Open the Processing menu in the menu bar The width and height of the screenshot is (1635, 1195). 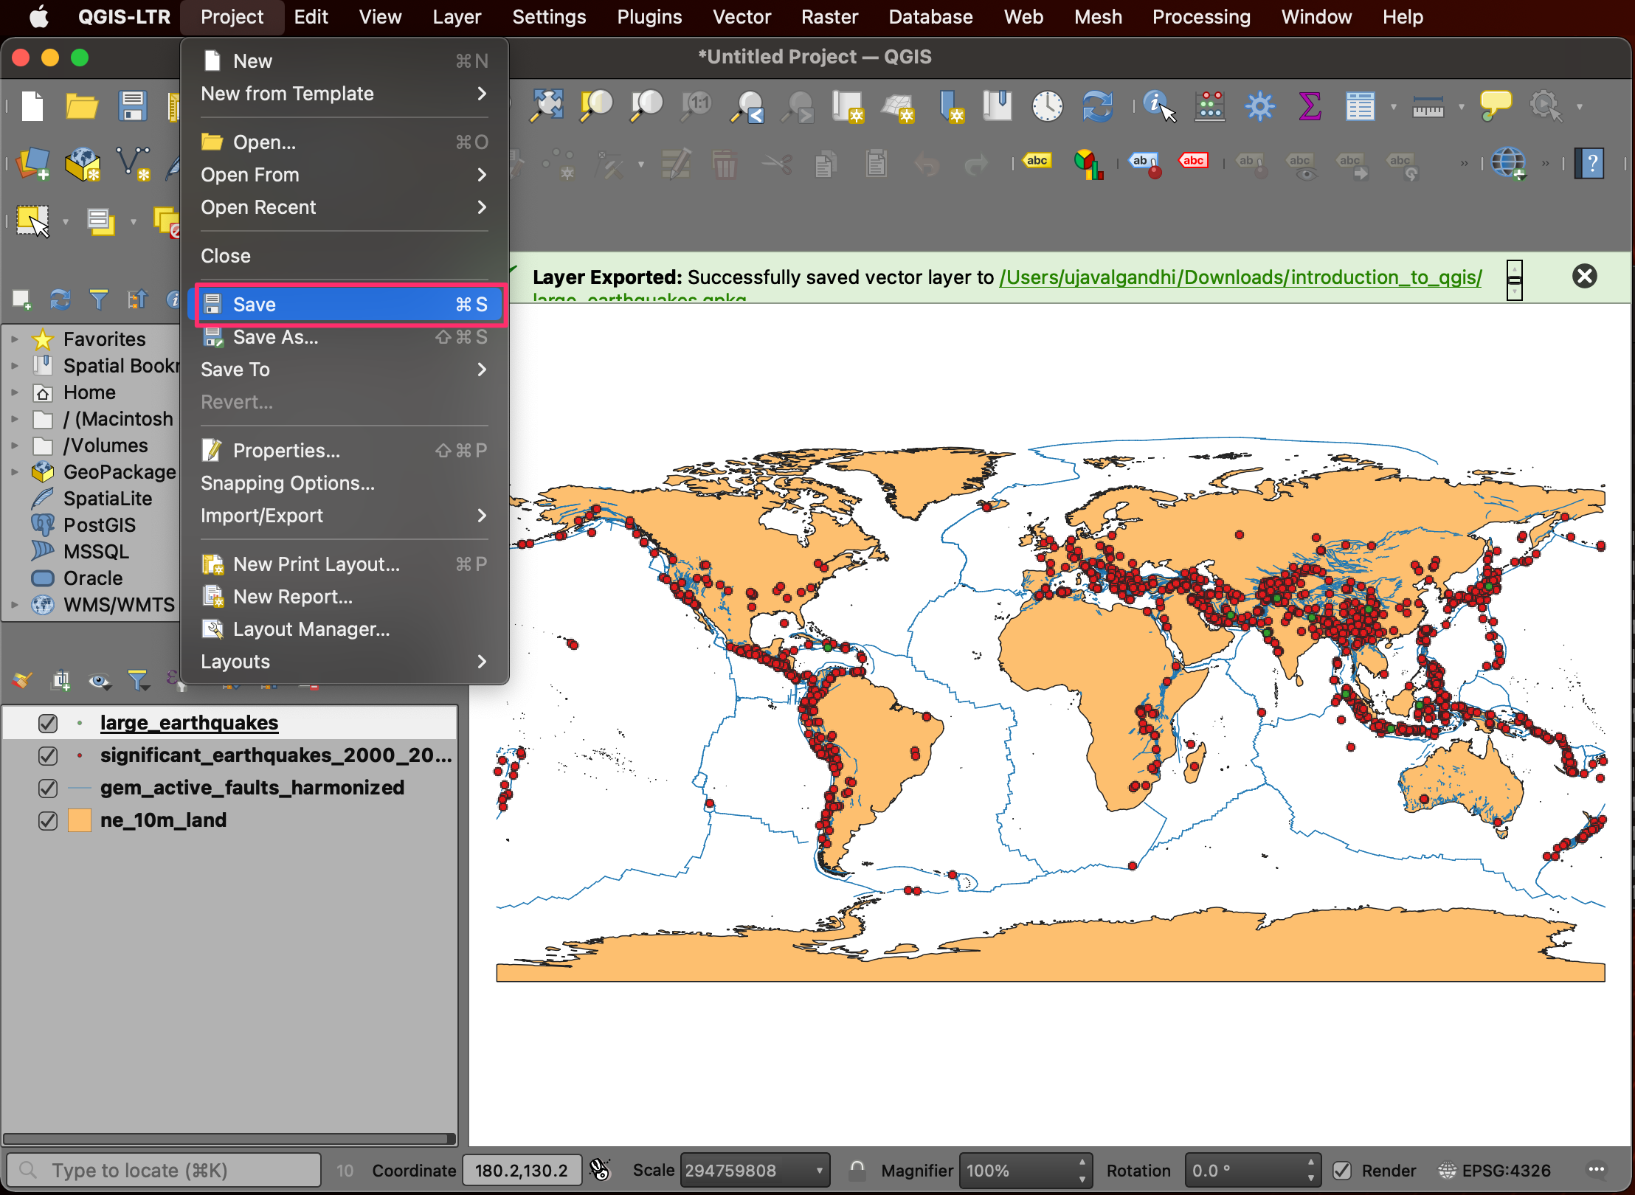[1201, 17]
